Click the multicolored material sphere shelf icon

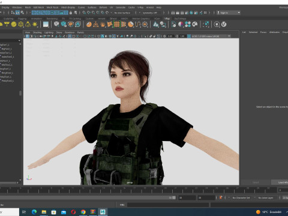[181, 25]
